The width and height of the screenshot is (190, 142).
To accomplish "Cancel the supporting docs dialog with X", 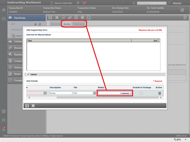I will point(33,106).
